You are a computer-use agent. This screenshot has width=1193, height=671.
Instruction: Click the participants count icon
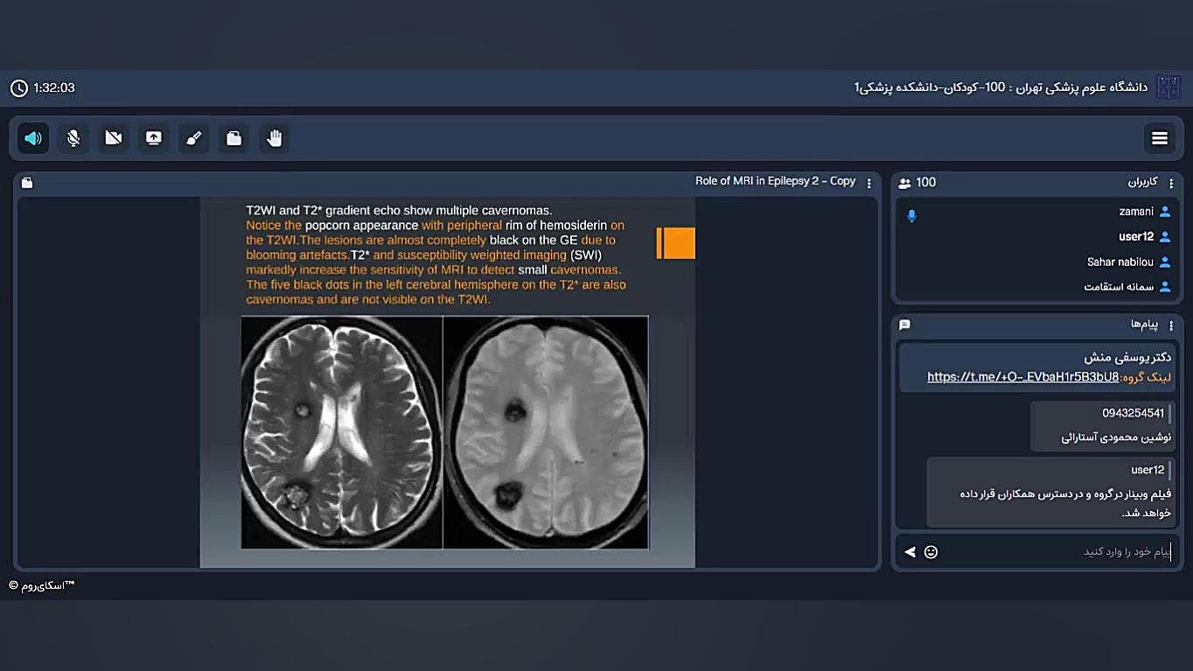tap(904, 183)
